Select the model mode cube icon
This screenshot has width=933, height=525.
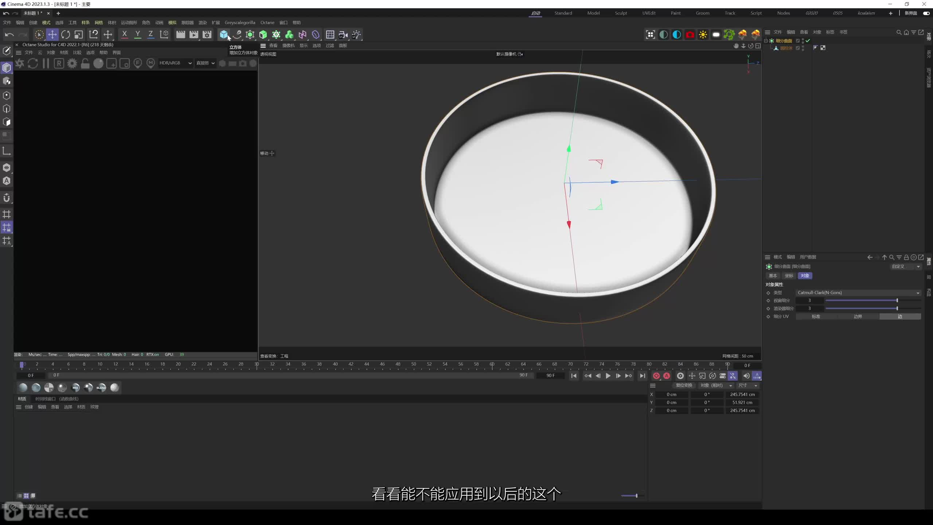click(7, 67)
